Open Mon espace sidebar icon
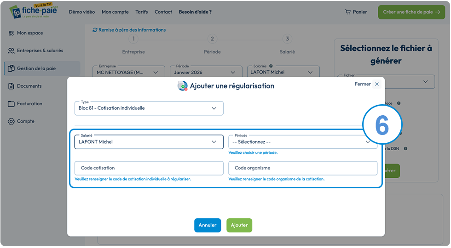451x248 pixels. click(x=11, y=33)
